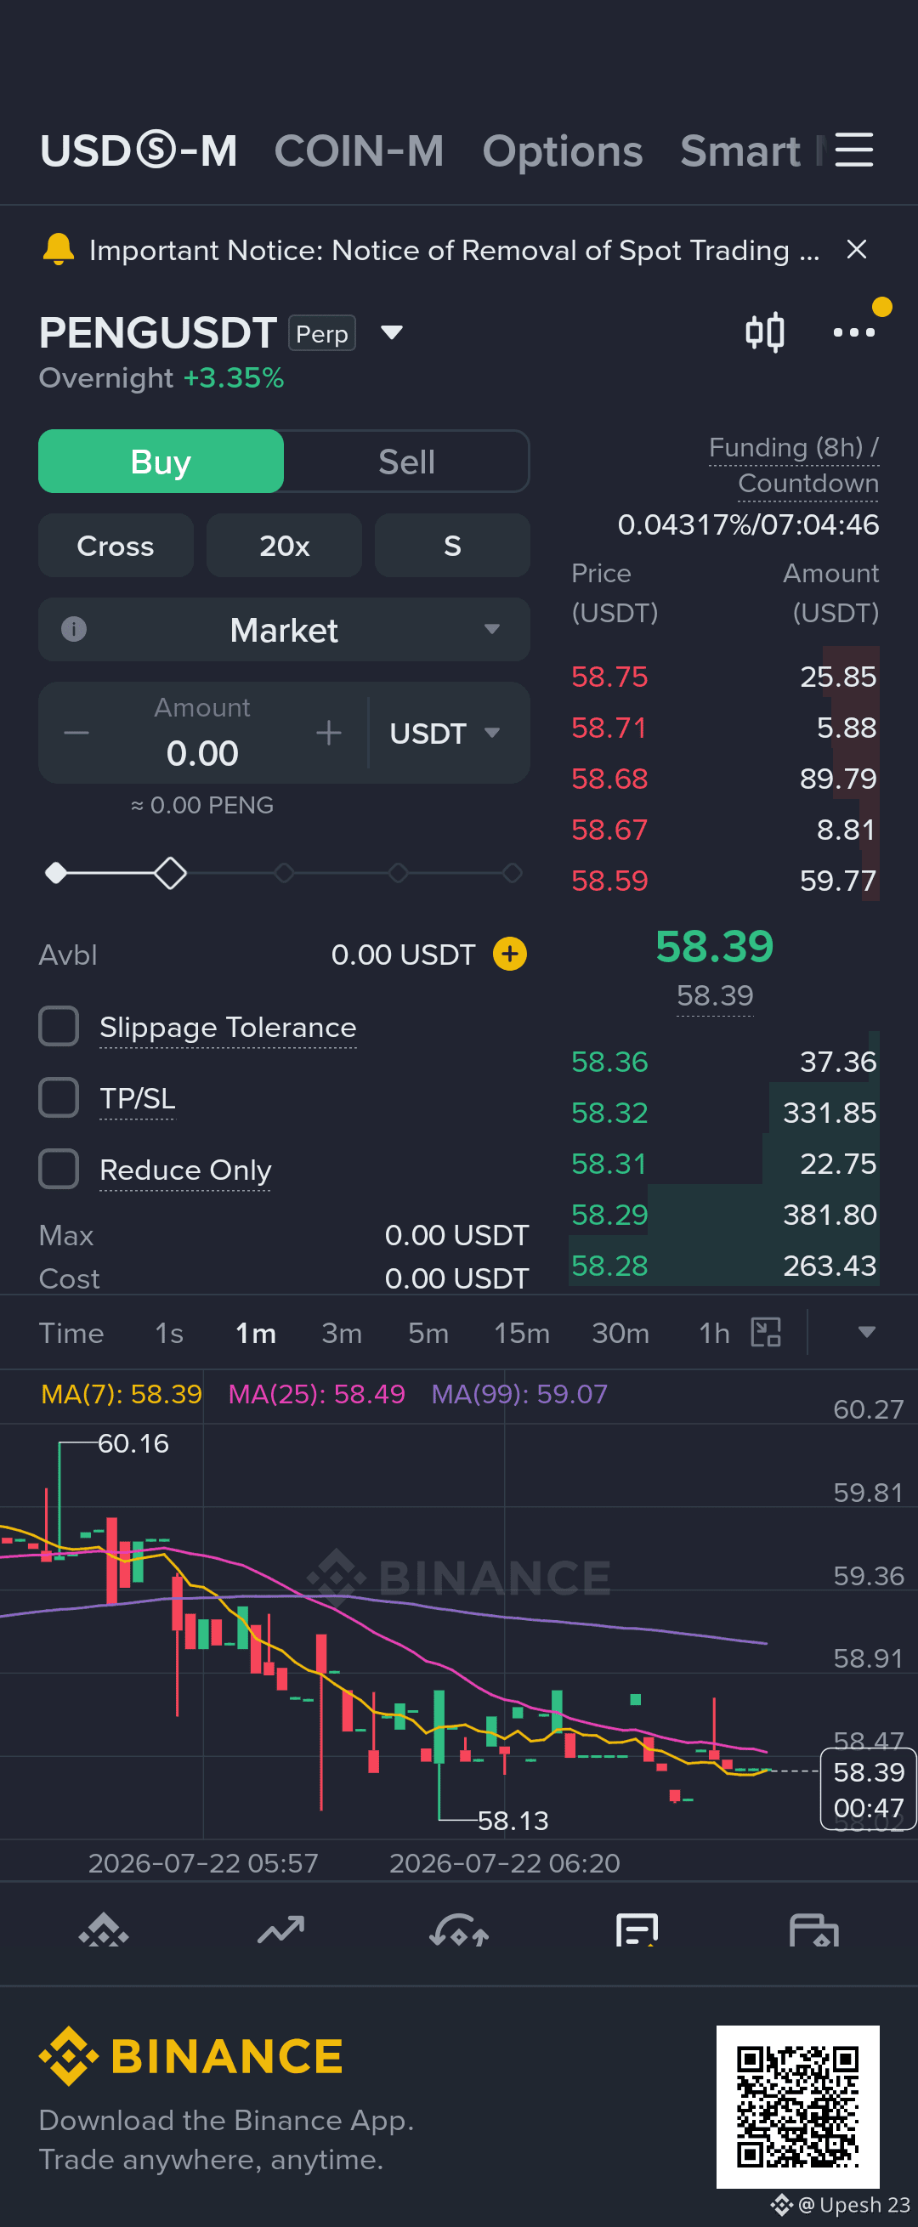
Task: Tap the Binance QR code
Action: click(798, 2107)
